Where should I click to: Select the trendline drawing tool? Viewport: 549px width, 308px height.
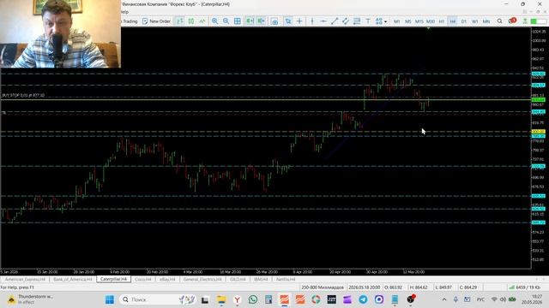[335, 21]
